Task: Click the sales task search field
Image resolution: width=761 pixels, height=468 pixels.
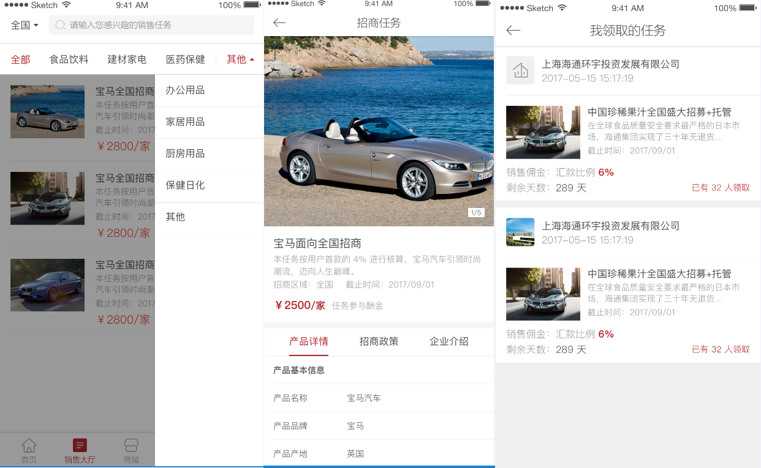Action: (151, 25)
